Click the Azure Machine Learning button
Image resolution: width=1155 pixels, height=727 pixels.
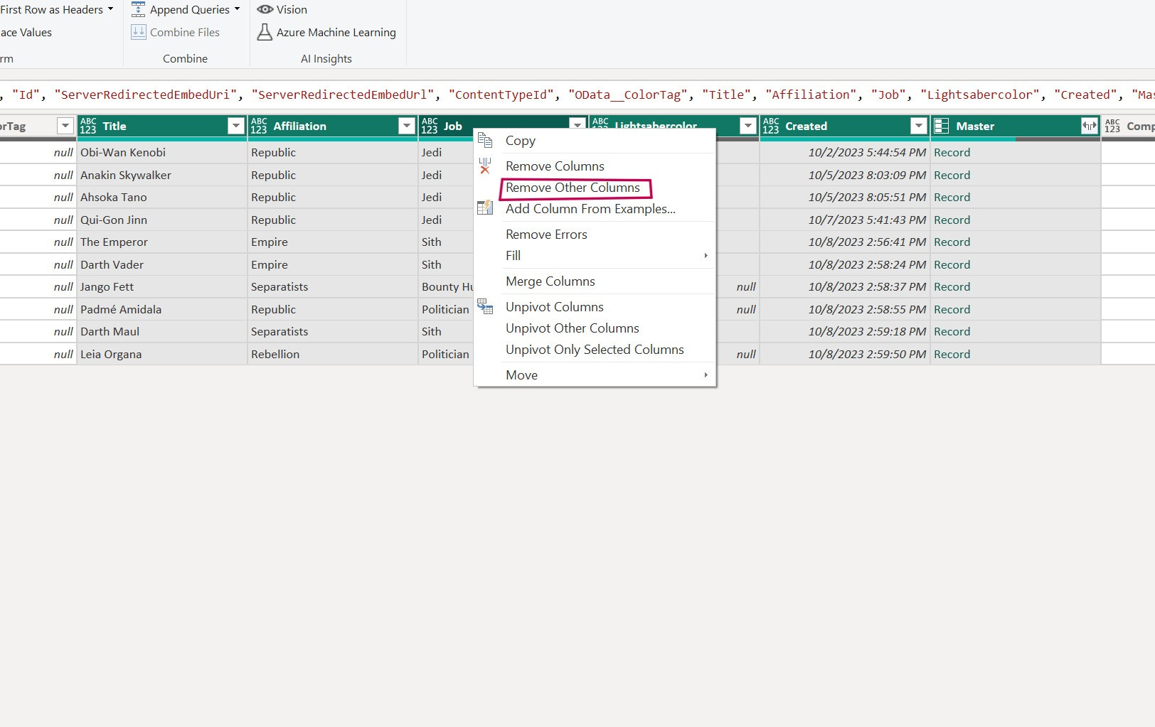coord(326,32)
